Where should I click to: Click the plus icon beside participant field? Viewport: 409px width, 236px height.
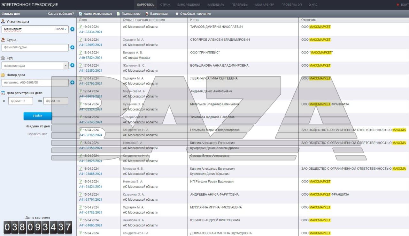[x=72, y=29]
